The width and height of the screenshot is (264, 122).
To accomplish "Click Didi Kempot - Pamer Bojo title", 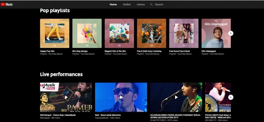I will tap(58, 115).
